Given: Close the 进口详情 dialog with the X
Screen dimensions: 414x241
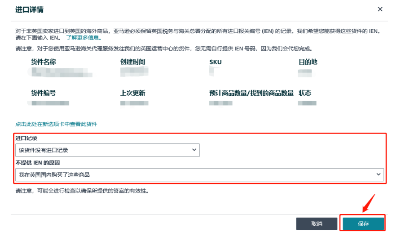Looking at the screenshot, I should (x=380, y=9).
